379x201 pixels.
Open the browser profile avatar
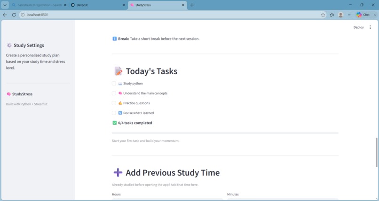tap(341, 15)
